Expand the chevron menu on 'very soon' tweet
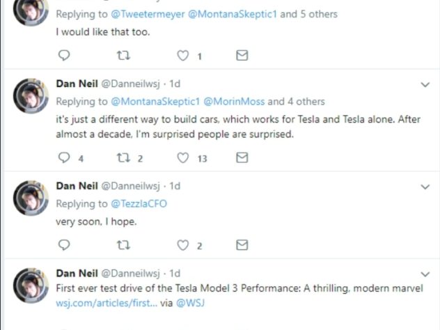 425,187
